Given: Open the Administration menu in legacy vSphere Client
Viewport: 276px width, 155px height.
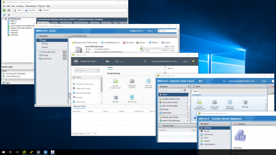Looking at the screenshot, I should pos(31,6).
